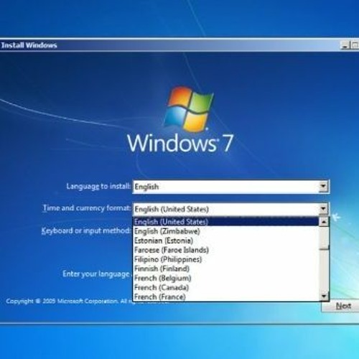This screenshot has width=359, height=359.
Task: Collapse Time and currency format dropdown arrow
Action: click(x=323, y=209)
